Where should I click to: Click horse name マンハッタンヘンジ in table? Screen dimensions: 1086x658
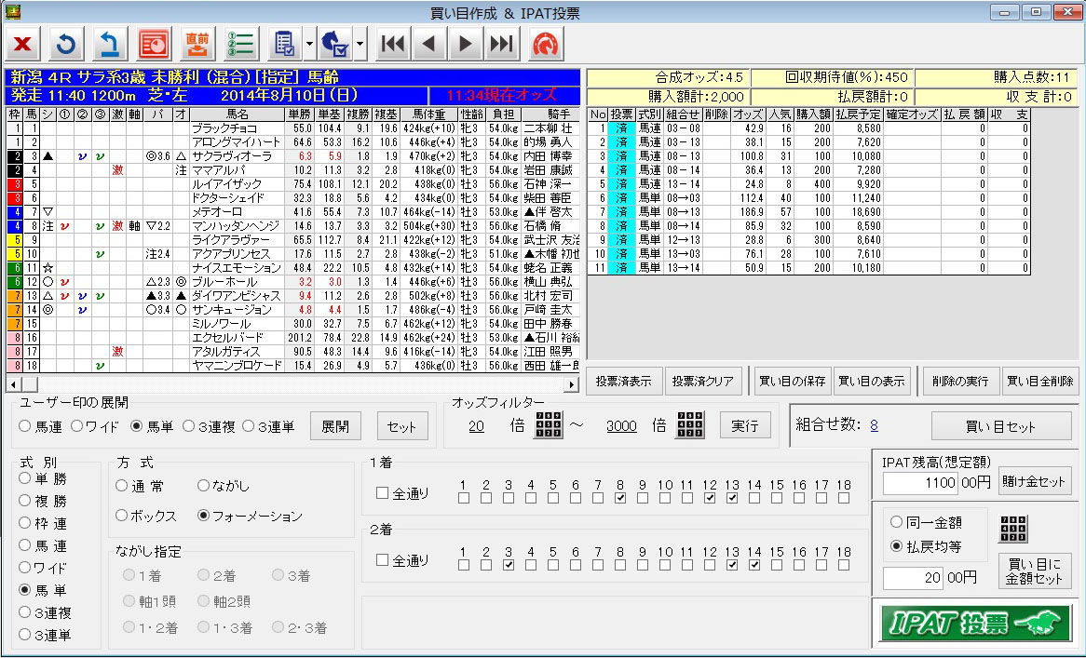click(x=237, y=226)
